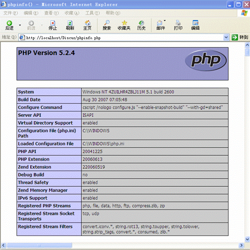Click the Edit (编辑) toolbar icon
This screenshot has width=250, height=250.
click(195, 25)
